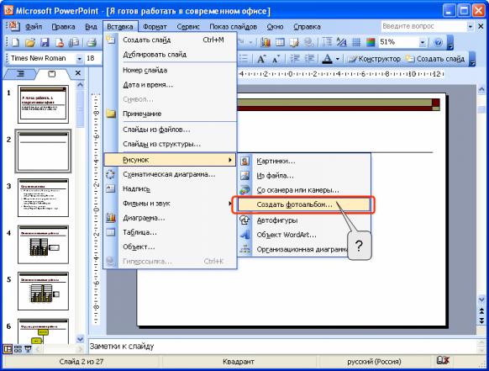Click the Open folder toolbar icon

(30, 42)
